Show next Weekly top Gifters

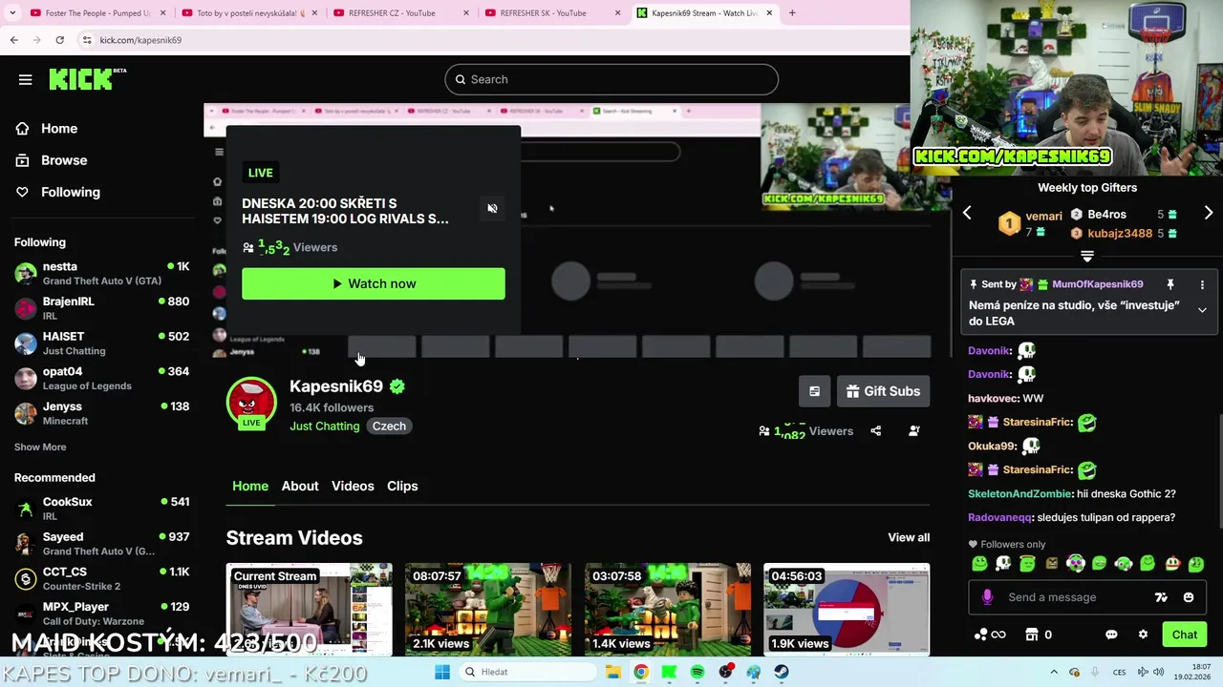[x=1209, y=214]
